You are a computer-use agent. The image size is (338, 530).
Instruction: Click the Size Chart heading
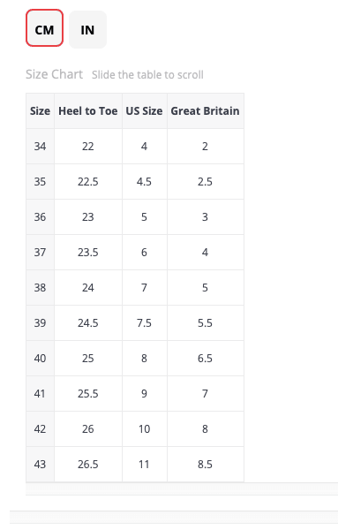click(x=54, y=74)
